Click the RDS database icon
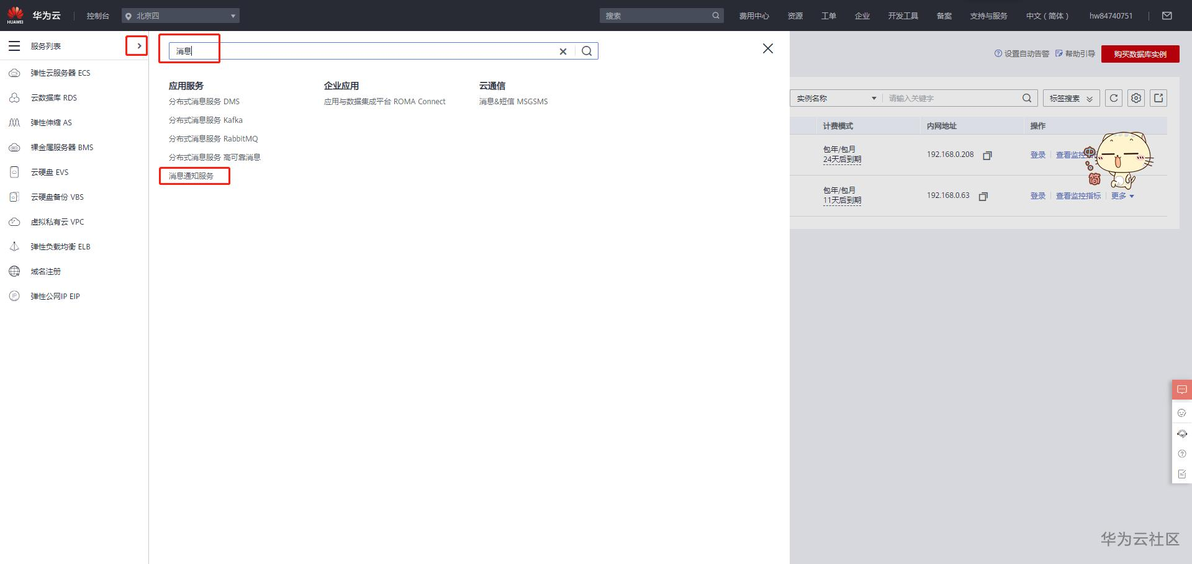 [x=14, y=98]
